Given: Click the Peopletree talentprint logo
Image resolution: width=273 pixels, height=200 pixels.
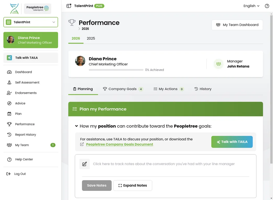Looking at the screenshot, I should (x=37, y=9).
